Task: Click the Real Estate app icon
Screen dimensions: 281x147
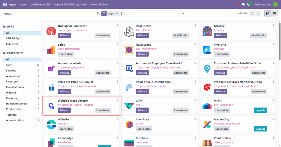Action: click(129, 32)
